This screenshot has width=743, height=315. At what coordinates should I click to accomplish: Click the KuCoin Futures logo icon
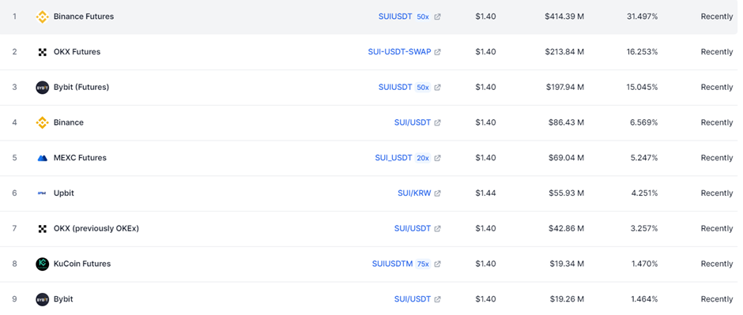tap(42, 264)
